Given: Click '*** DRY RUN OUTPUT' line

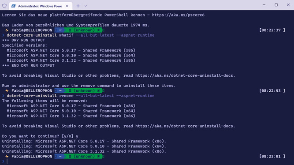Looking at the screenshot, I should click(x=23, y=40).
